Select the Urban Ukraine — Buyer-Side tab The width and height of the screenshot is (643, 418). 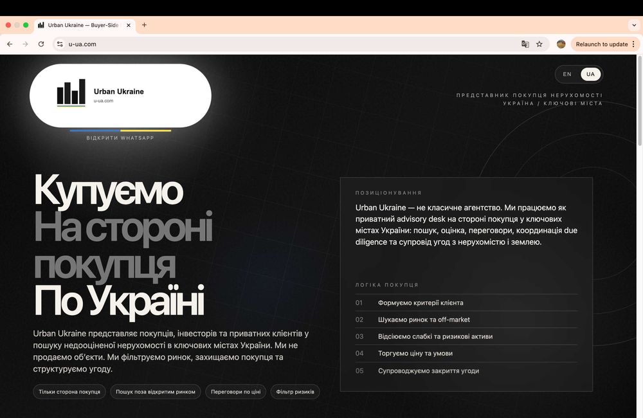coord(84,25)
